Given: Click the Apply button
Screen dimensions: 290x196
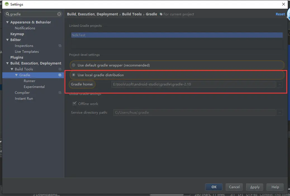Looking at the screenshot, I should (x=255, y=187).
